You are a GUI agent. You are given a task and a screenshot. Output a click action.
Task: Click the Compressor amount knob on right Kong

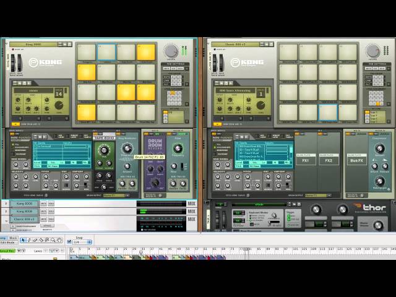379,148
